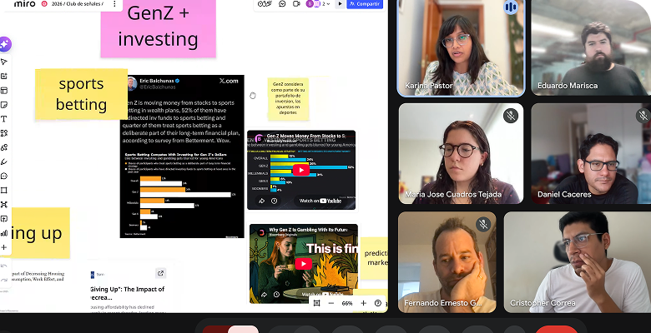Viewport: 651px width, 333px height.
Task: Open more tools plus at toolbar bottom
Action: (4, 248)
